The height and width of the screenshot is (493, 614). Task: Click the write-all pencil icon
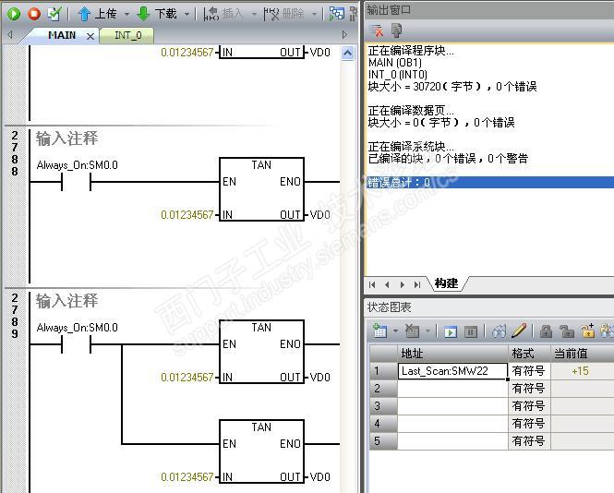[519, 331]
